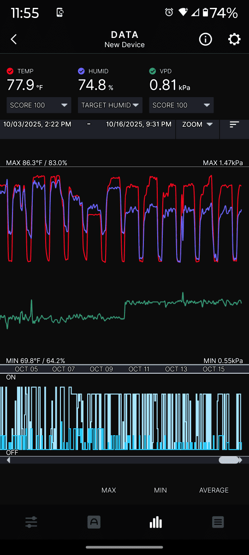249x555 pixels.
Task: Expand the SCORE 100 dropdown under TEMP
Action: point(39,105)
